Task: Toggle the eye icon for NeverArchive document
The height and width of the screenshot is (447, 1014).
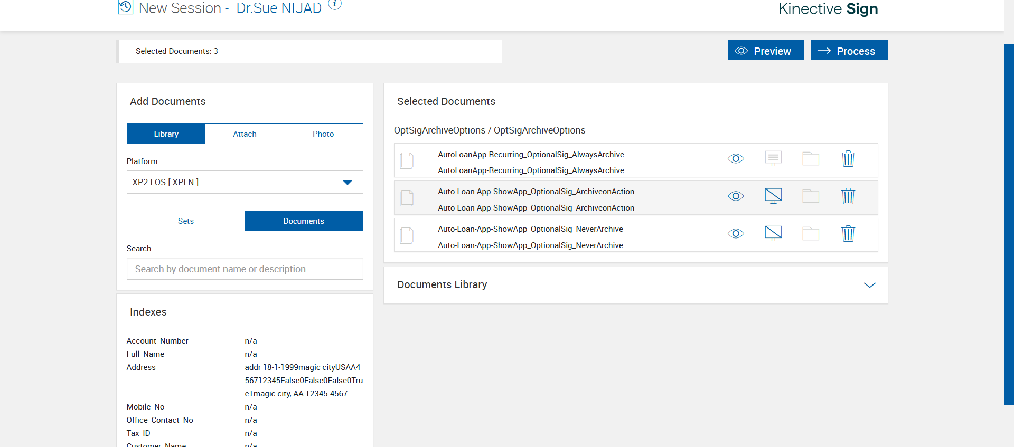Action: 736,234
